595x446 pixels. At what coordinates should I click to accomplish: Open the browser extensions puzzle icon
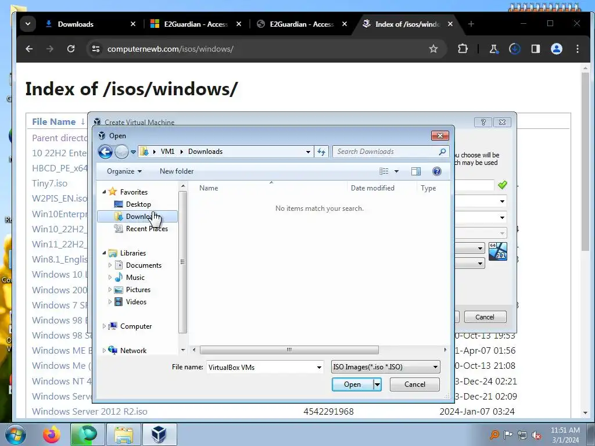tap(463, 49)
